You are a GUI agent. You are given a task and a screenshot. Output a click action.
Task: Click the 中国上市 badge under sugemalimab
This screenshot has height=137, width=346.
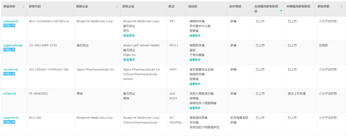point(9,50)
